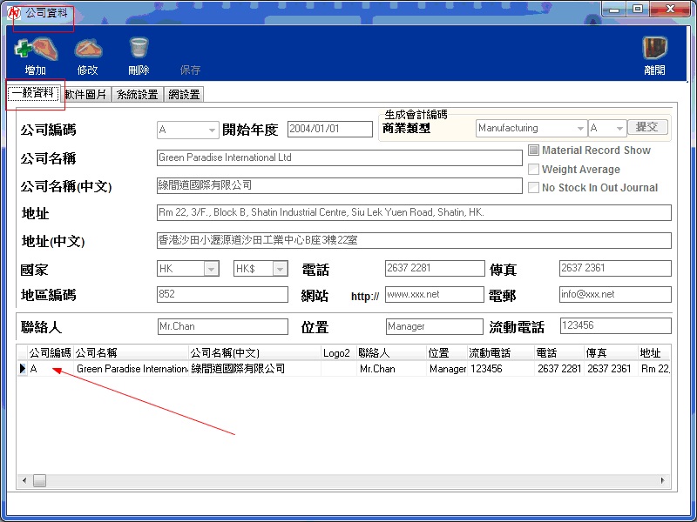Click the 電郵 field info@xxx.net
697x522 pixels.
(615, 294)
